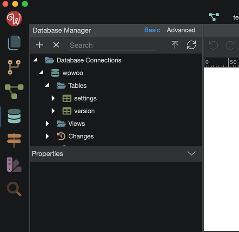Screen dimensions: 239x232
Task: Click the upward arrow apply changes icon
Action: [x=175, y=45]
